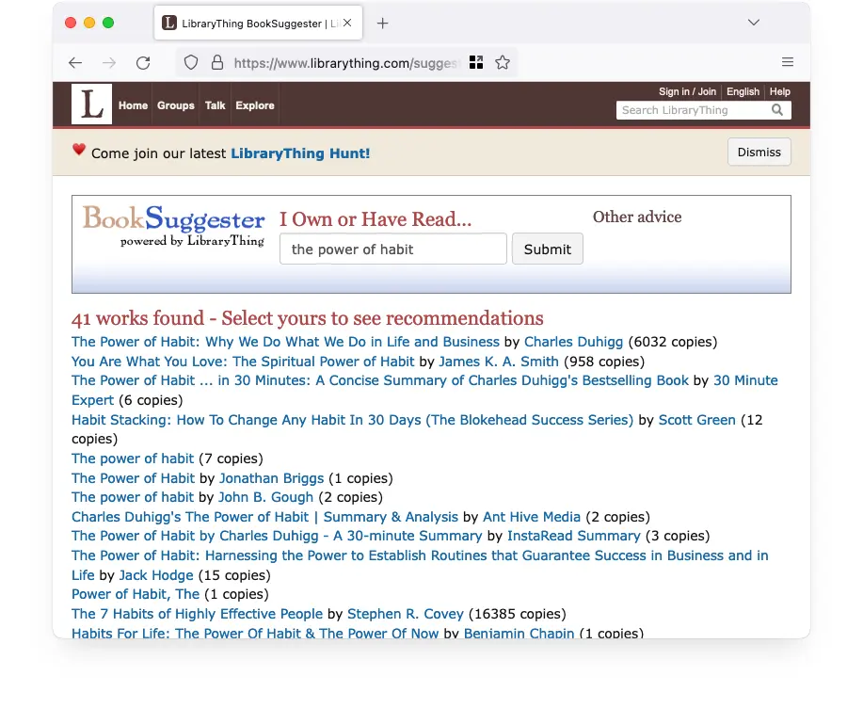Bookmark page with the star icon

coord(502,63)
